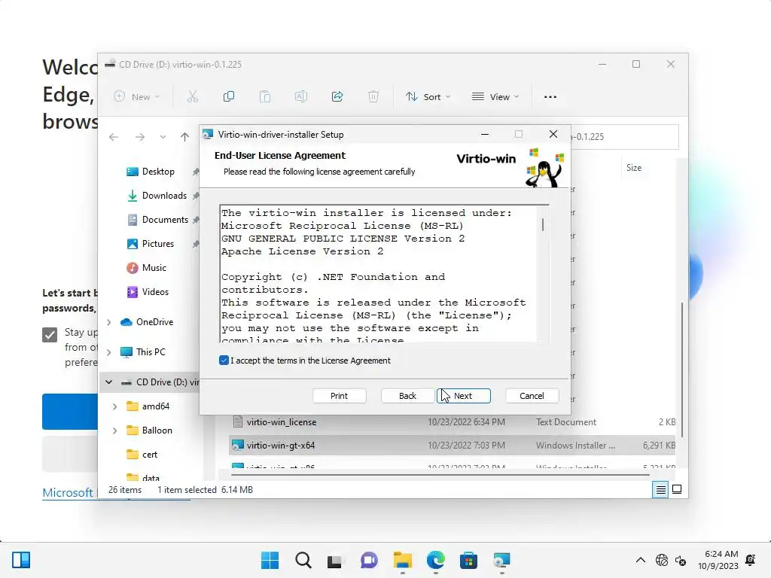Expand the This PC tree node
771x578 pixels.
tap(109, 352)
